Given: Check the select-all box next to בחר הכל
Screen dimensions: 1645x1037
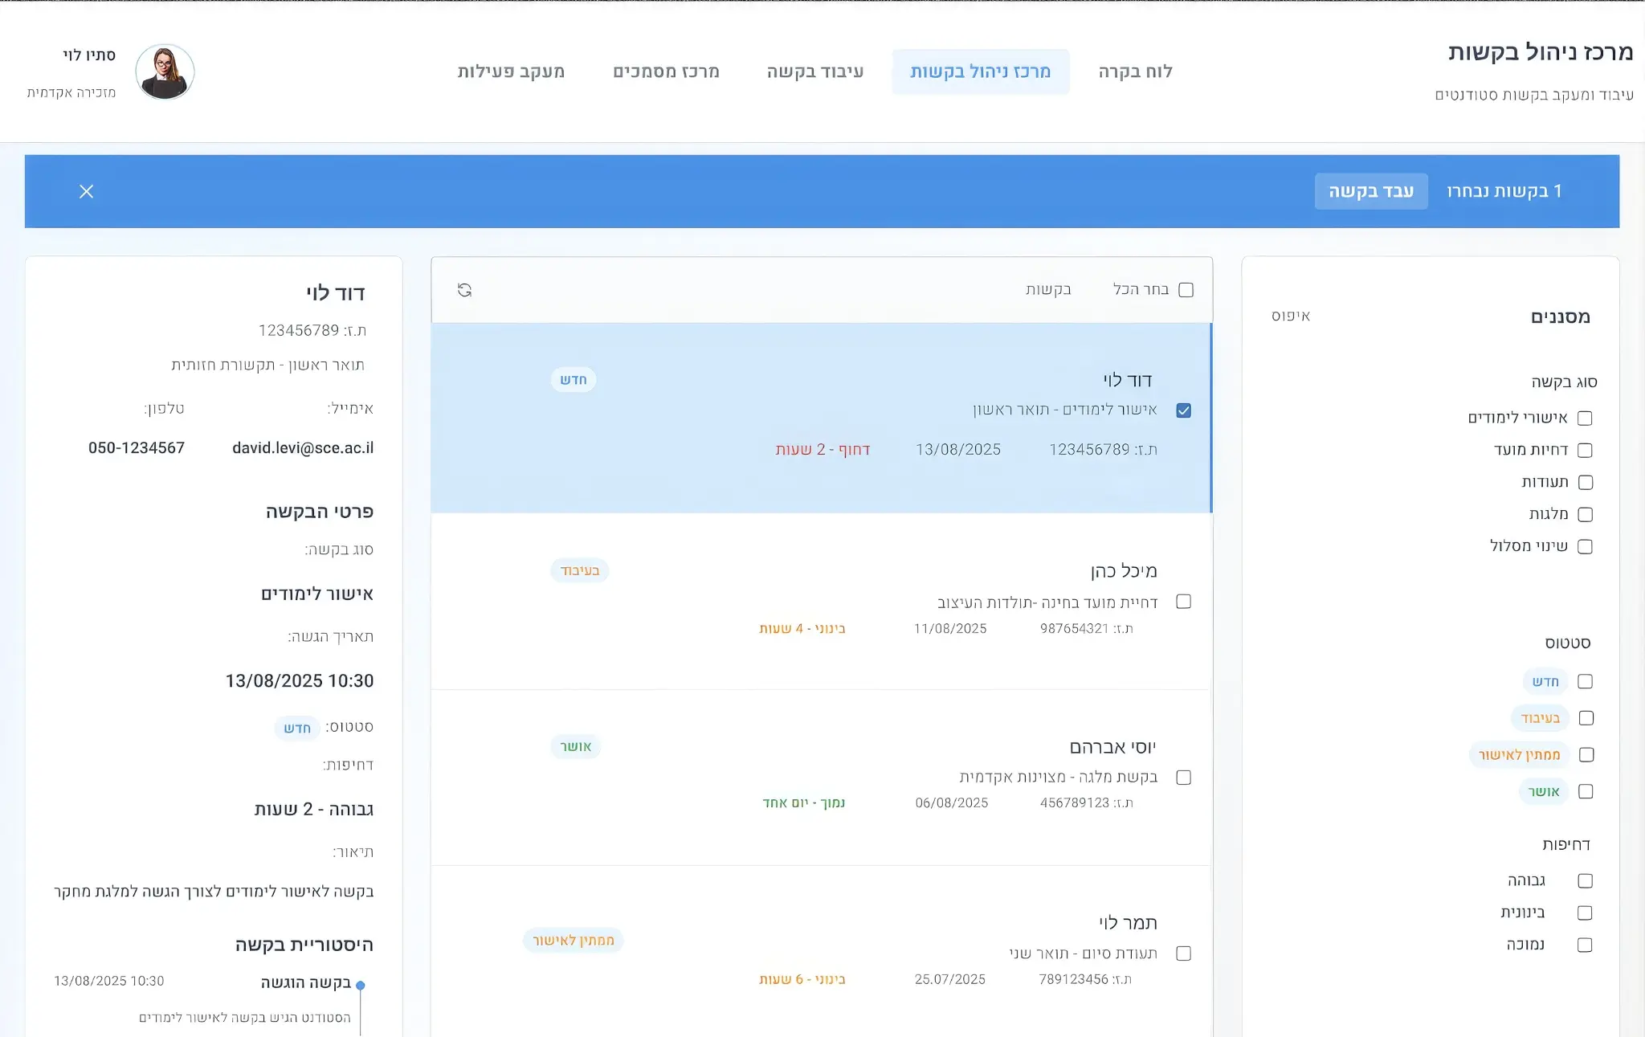Looking at the screenshot, I should (x=1185, y=289).
